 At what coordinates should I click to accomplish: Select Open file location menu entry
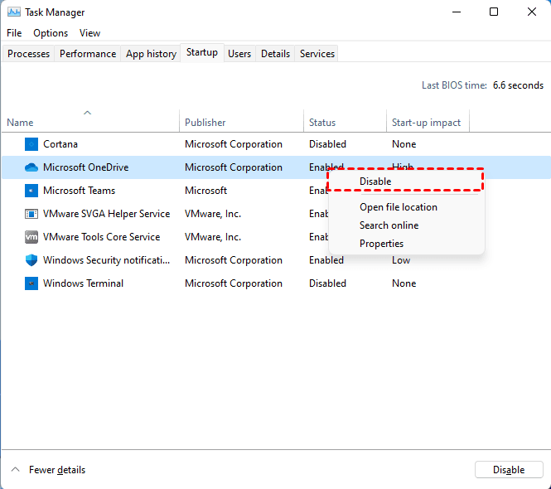pos(399,207)
